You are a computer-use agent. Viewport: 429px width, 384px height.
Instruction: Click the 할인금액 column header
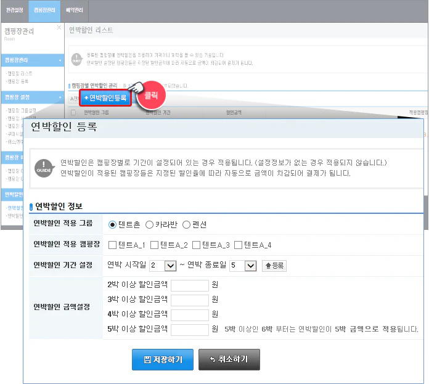[234, 112]
